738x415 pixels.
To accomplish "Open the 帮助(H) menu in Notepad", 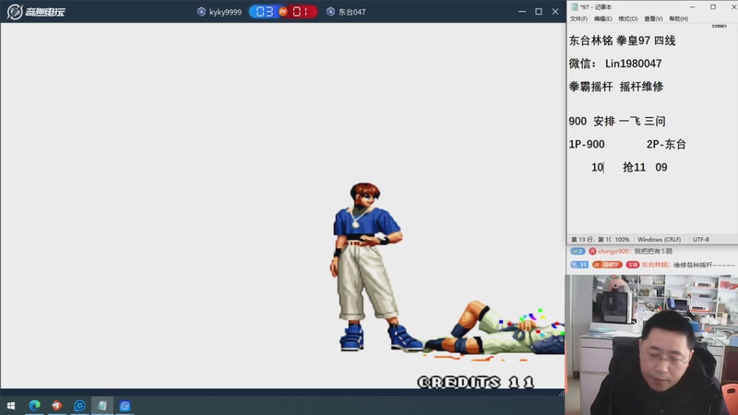I will point(679,18).
